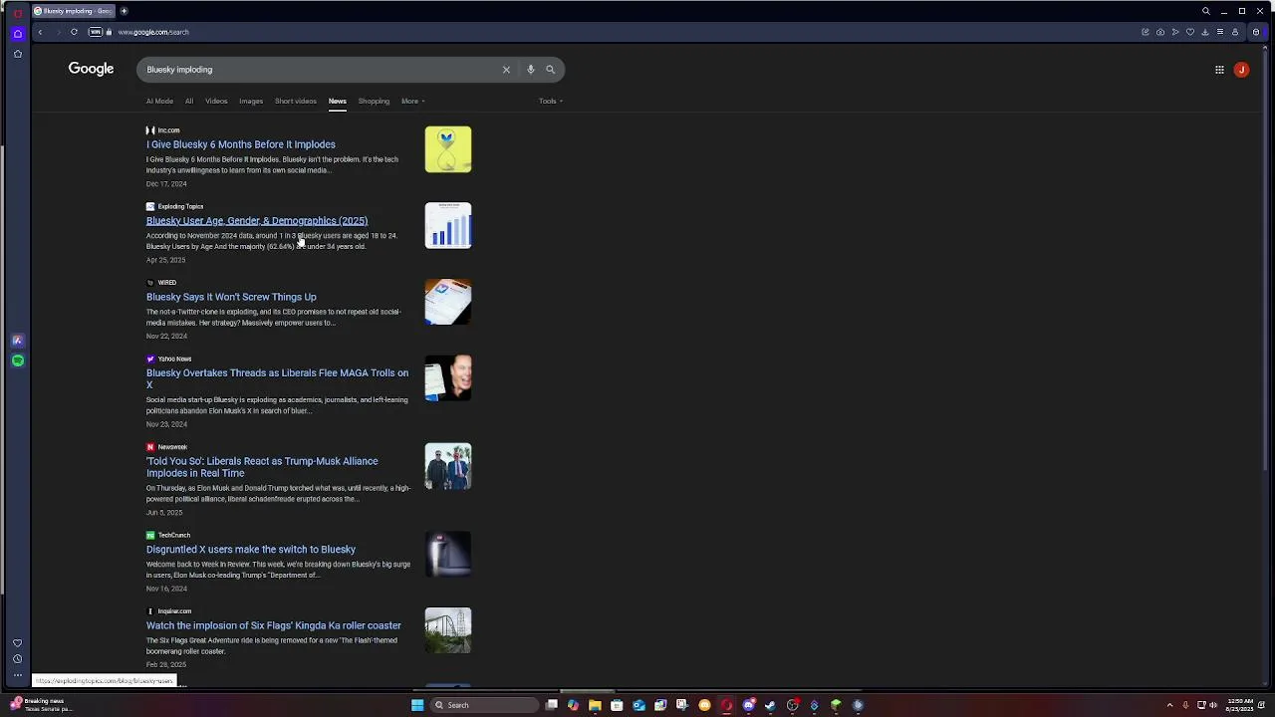
Task: Click the WIRED phone thumbnail
Action: 448,302
